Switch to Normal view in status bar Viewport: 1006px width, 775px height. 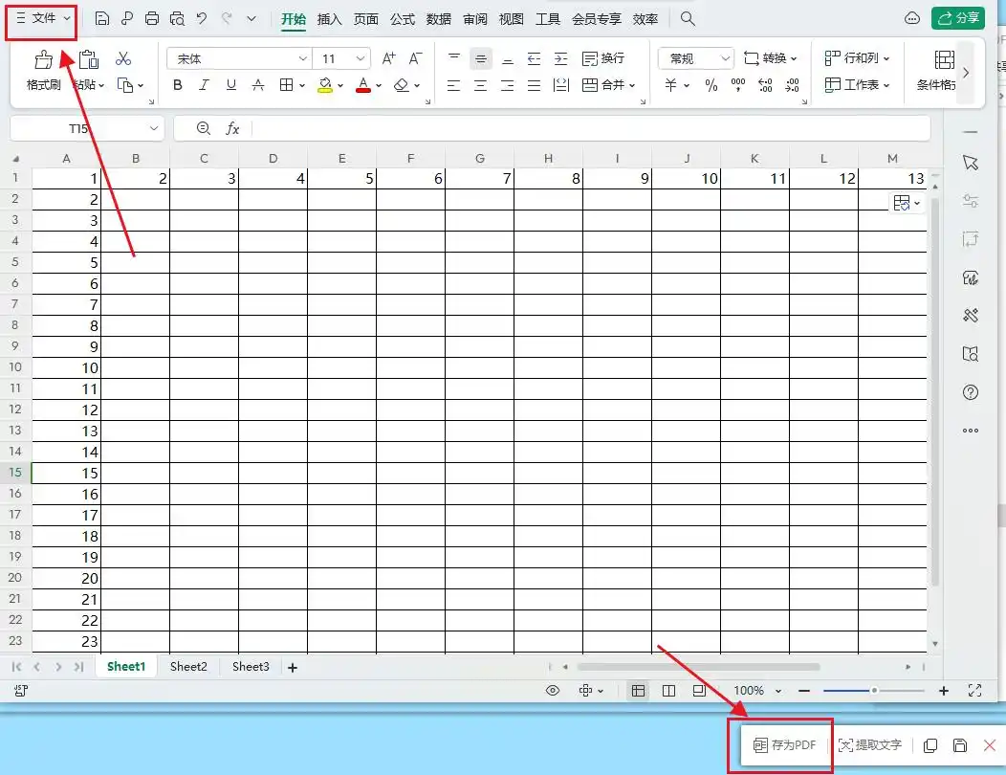pos(638,691)
